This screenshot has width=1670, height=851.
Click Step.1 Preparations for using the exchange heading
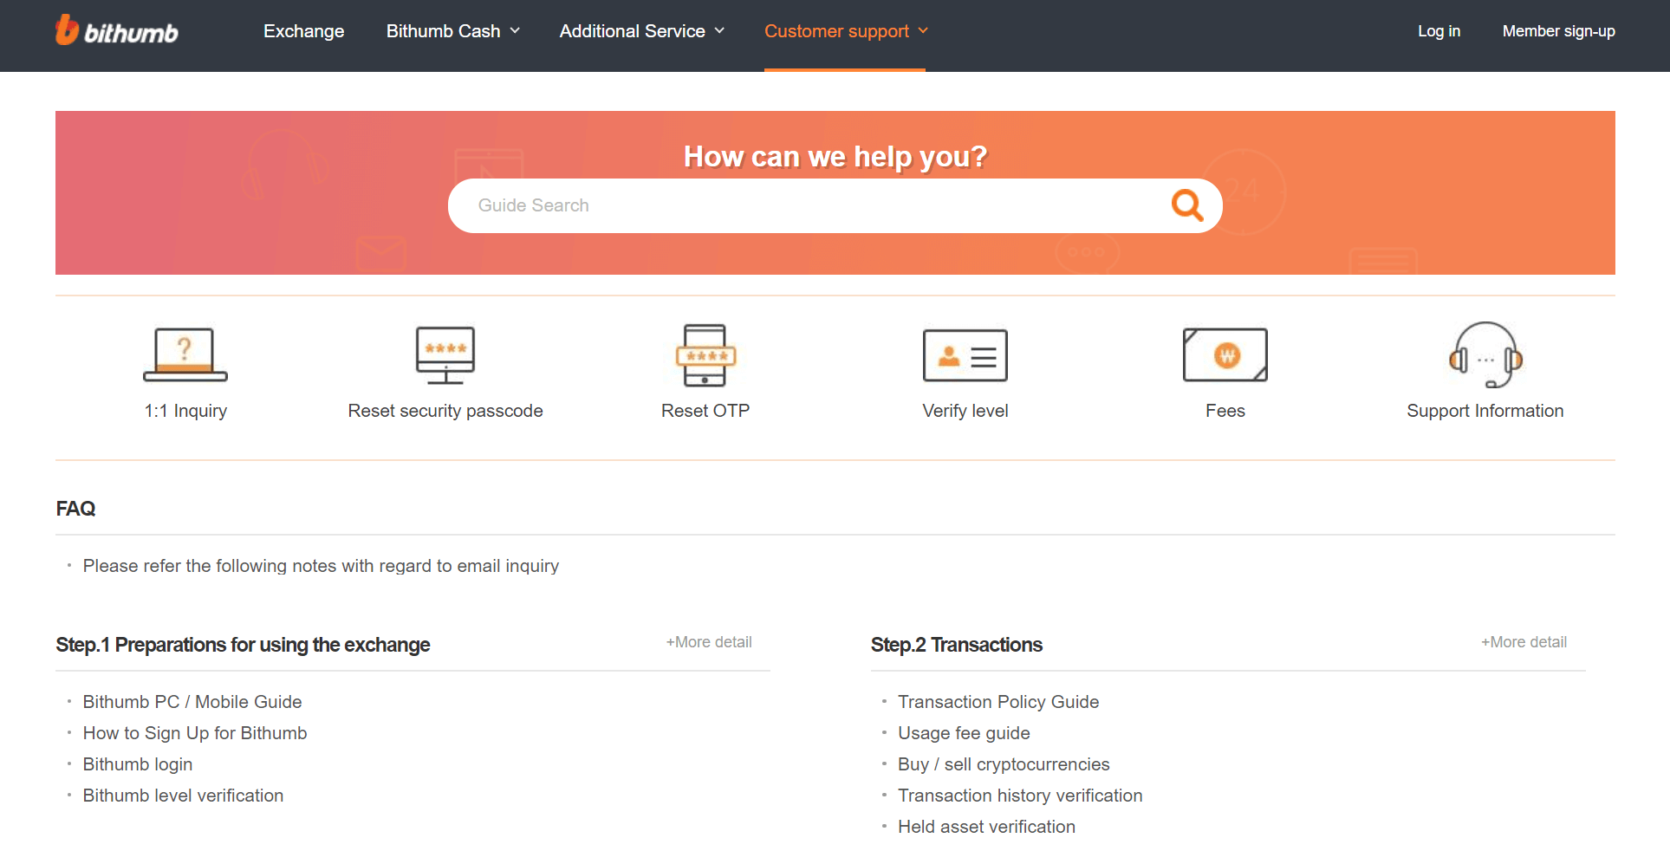(x=243, y=645)
